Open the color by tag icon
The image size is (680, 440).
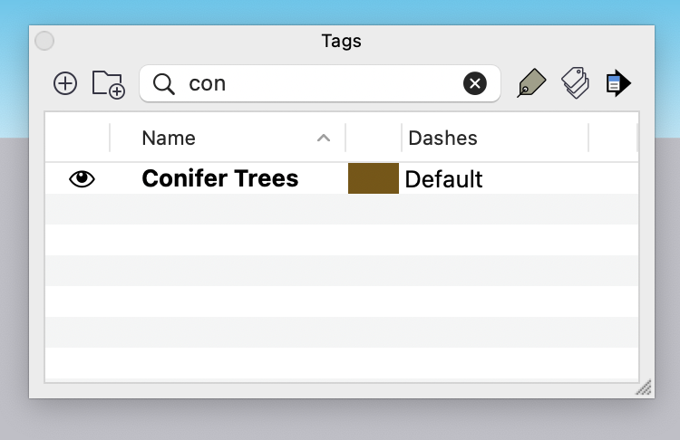point(575,82)
